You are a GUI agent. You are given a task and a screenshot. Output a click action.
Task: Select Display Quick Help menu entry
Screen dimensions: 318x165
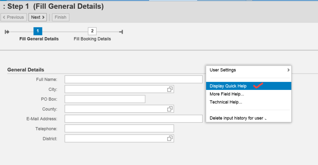[x=228, y=86]
